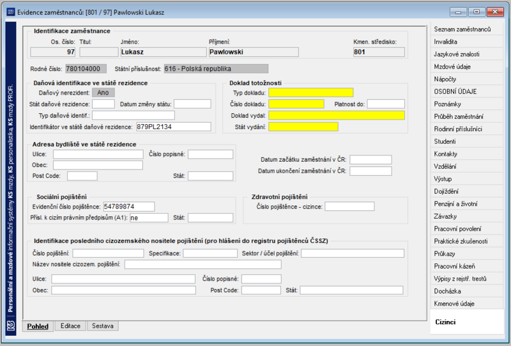Viewport: 511px width, 346px height.
Task: Click Evidenční číslo pojištěnce field 54789874
Action: [129, 207]
